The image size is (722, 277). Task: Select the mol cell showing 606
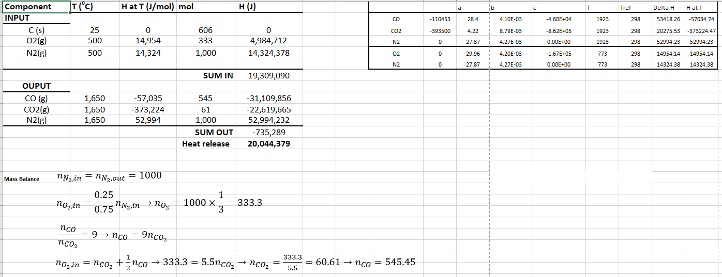point(206,30)
